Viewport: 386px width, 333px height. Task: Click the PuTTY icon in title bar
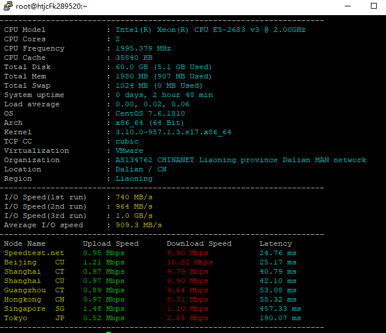pyautogui.click(x=8, y=6)
